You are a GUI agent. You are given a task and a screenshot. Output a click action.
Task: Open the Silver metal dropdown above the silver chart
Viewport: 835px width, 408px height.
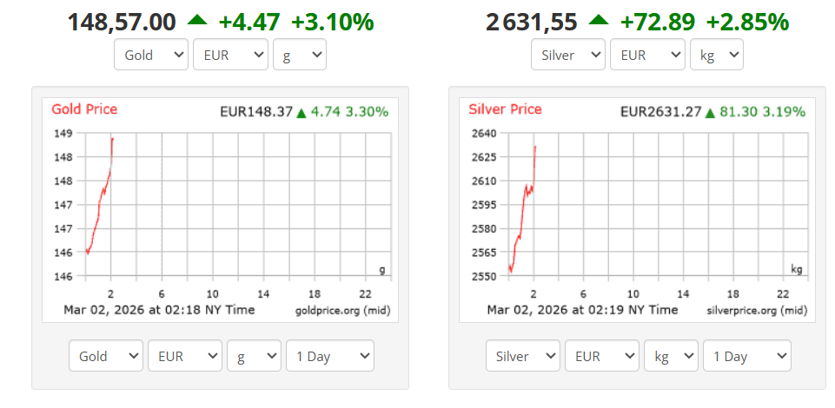[x=567, y=56]
